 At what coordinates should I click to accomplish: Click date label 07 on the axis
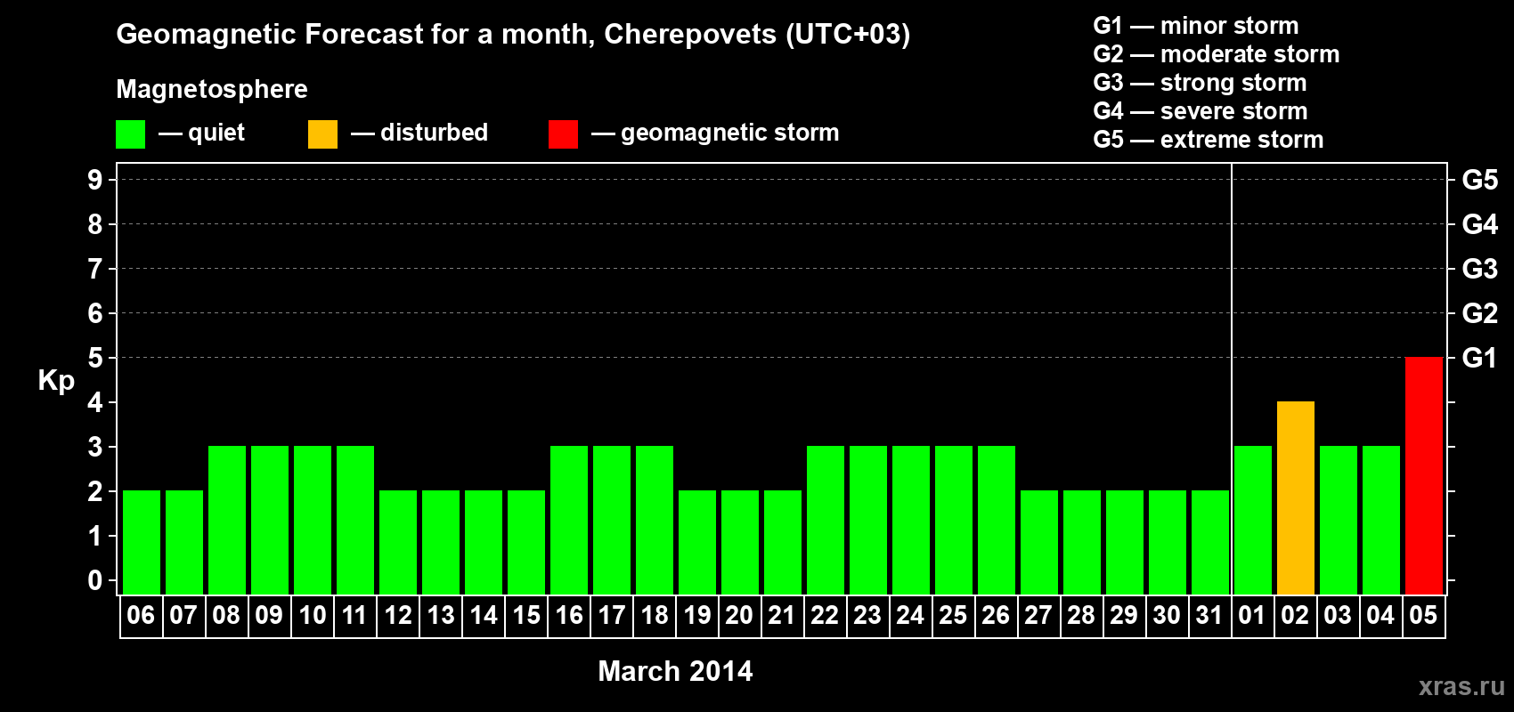183,615
